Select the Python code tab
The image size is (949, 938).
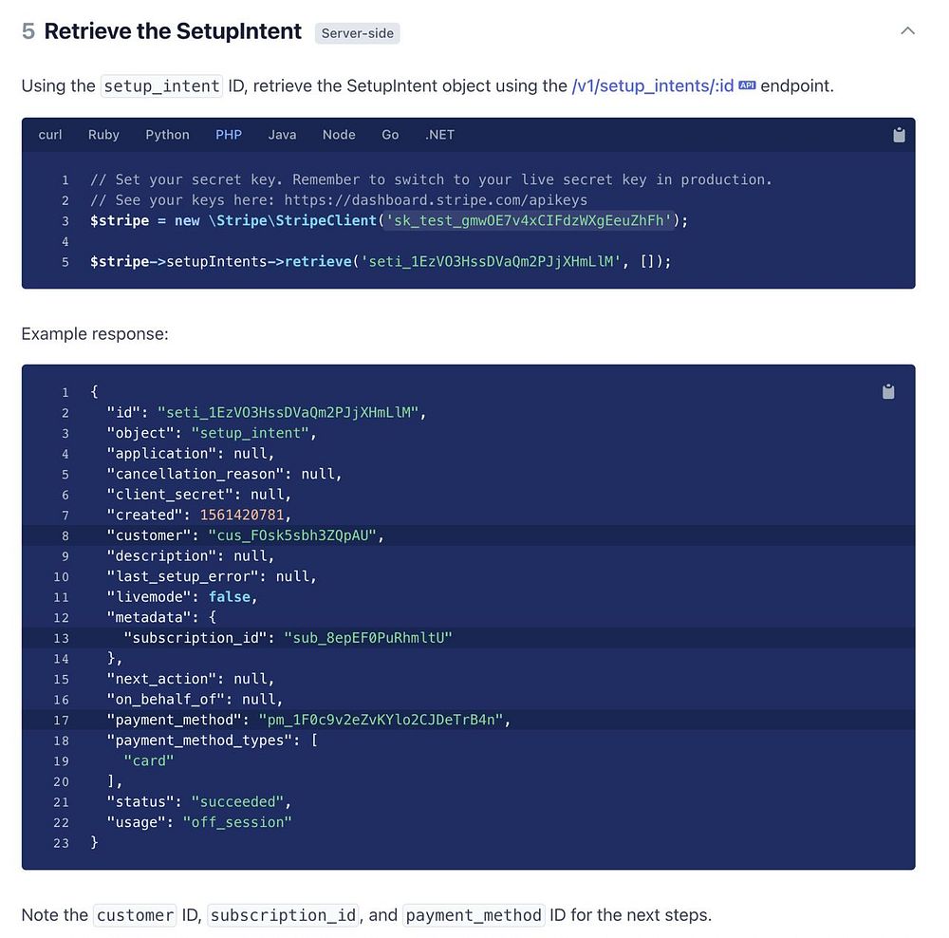click(x=167, y=135)
